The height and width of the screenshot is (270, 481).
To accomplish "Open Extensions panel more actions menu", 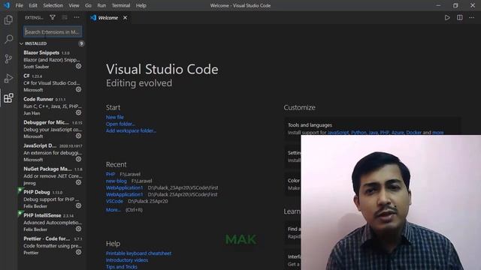I will [77, 17].
